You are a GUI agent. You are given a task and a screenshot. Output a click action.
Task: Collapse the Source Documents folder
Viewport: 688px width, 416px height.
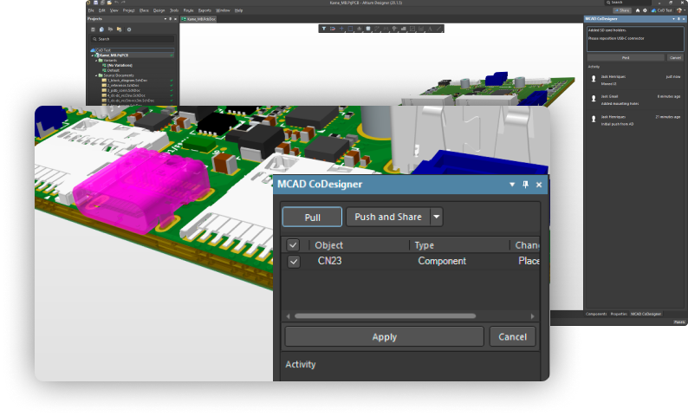click(97, 75)
